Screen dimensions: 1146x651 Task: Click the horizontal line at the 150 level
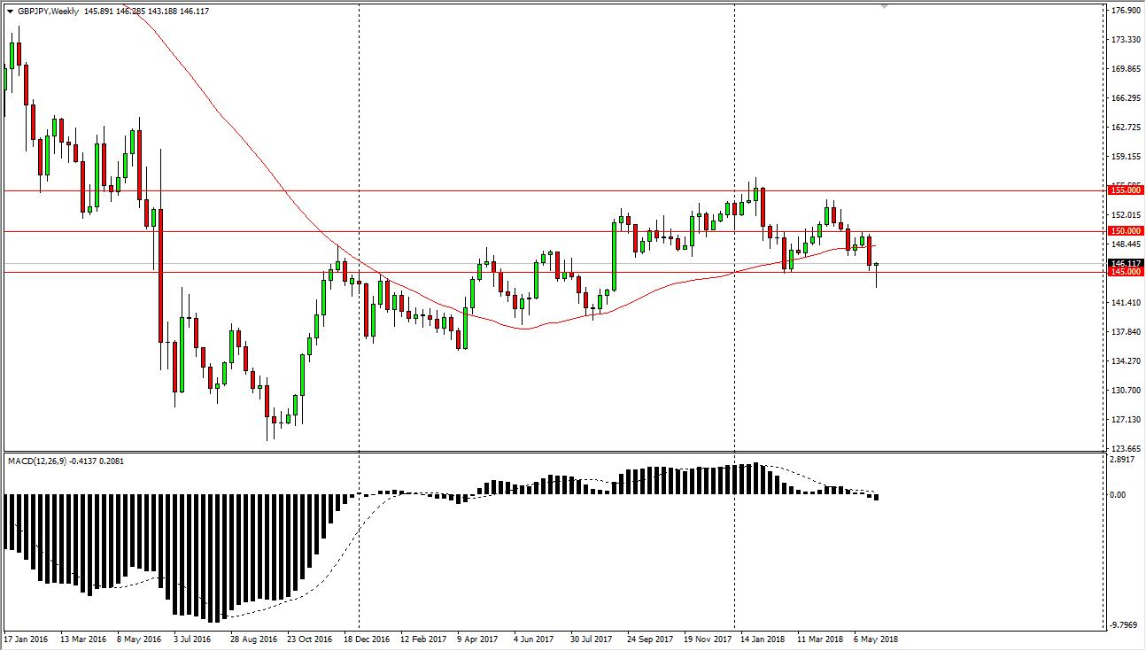(x=531, y=232)
